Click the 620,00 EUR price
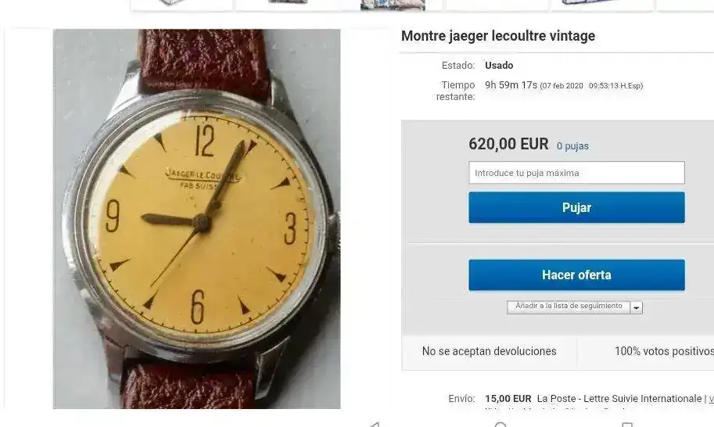Viewport: 714px width, 427px height. pos(508,145)
